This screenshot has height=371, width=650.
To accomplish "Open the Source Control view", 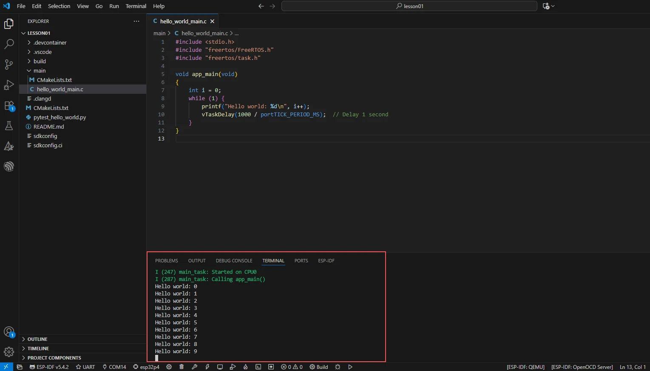I will pos(9,64).
